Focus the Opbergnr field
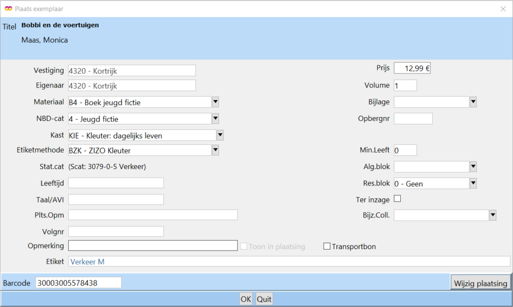Screen dimensions: 513x307 pos(413,118)
